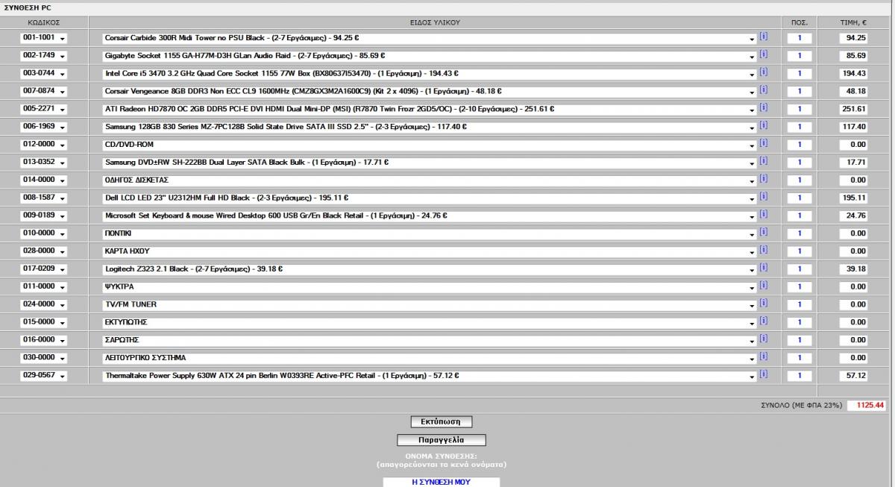895x487 pixels.
Task: Open info icon for Corsair Carbide 300R row
Action: pos(763,37)
